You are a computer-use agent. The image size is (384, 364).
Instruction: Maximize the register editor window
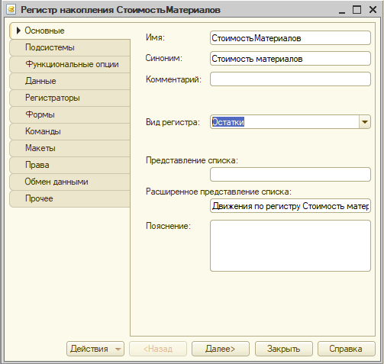tap(357, 10)
